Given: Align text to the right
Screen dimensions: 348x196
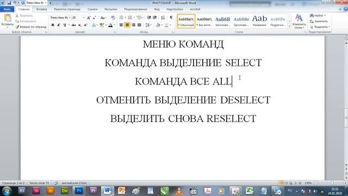Looking at the screenshot, I should pos(133,25).
